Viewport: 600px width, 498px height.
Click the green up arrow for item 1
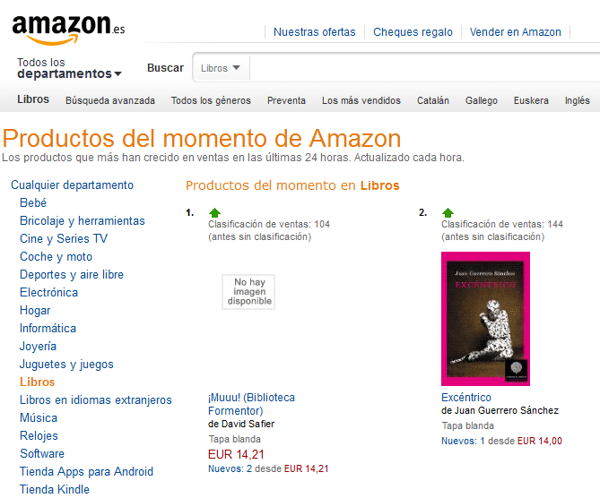pyautogui.click(x=214, y=212)
